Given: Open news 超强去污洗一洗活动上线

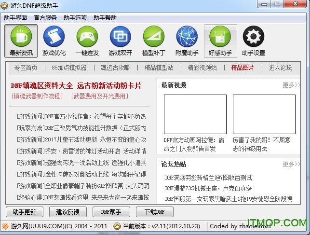Looking at the screenshot, I should click(x=81, y=163).
